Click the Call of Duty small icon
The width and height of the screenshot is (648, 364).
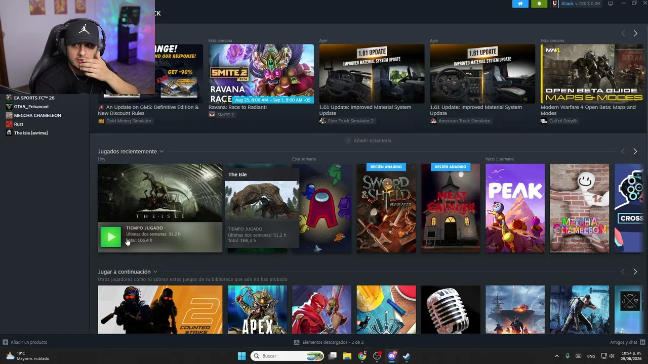pyautogui.click(x=544, y=121)
